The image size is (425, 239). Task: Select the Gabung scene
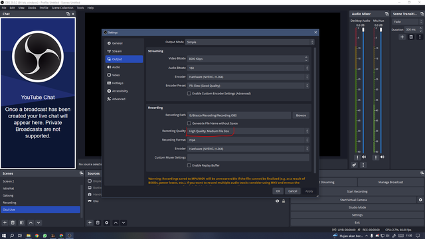[x=40, y=196]
